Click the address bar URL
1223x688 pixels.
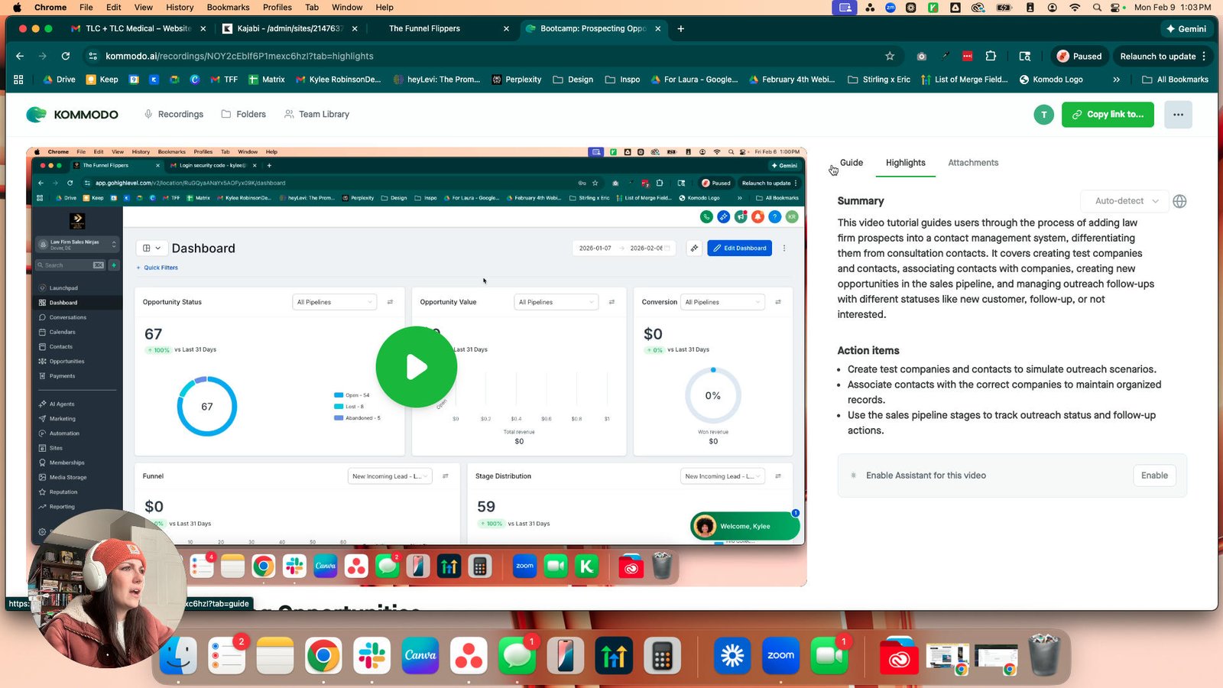point(239,56)
